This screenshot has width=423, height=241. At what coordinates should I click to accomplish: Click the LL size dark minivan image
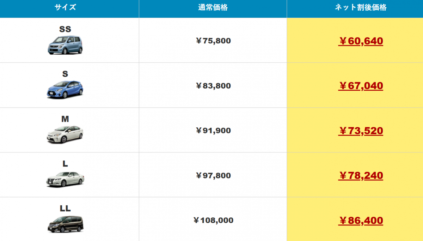point(65,224)
